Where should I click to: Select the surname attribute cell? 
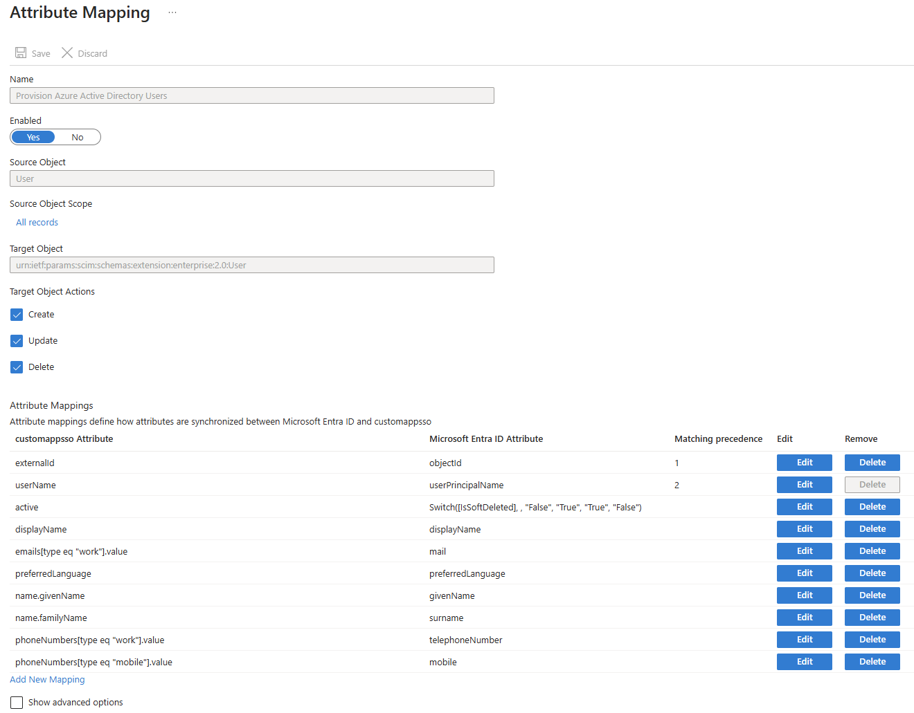click(446, 618)
